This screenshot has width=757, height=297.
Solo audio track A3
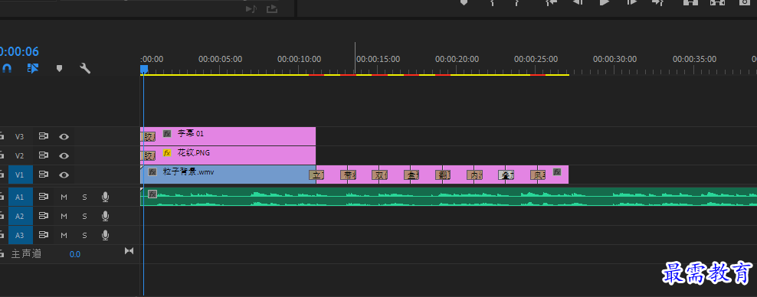(x=84, y=235)
